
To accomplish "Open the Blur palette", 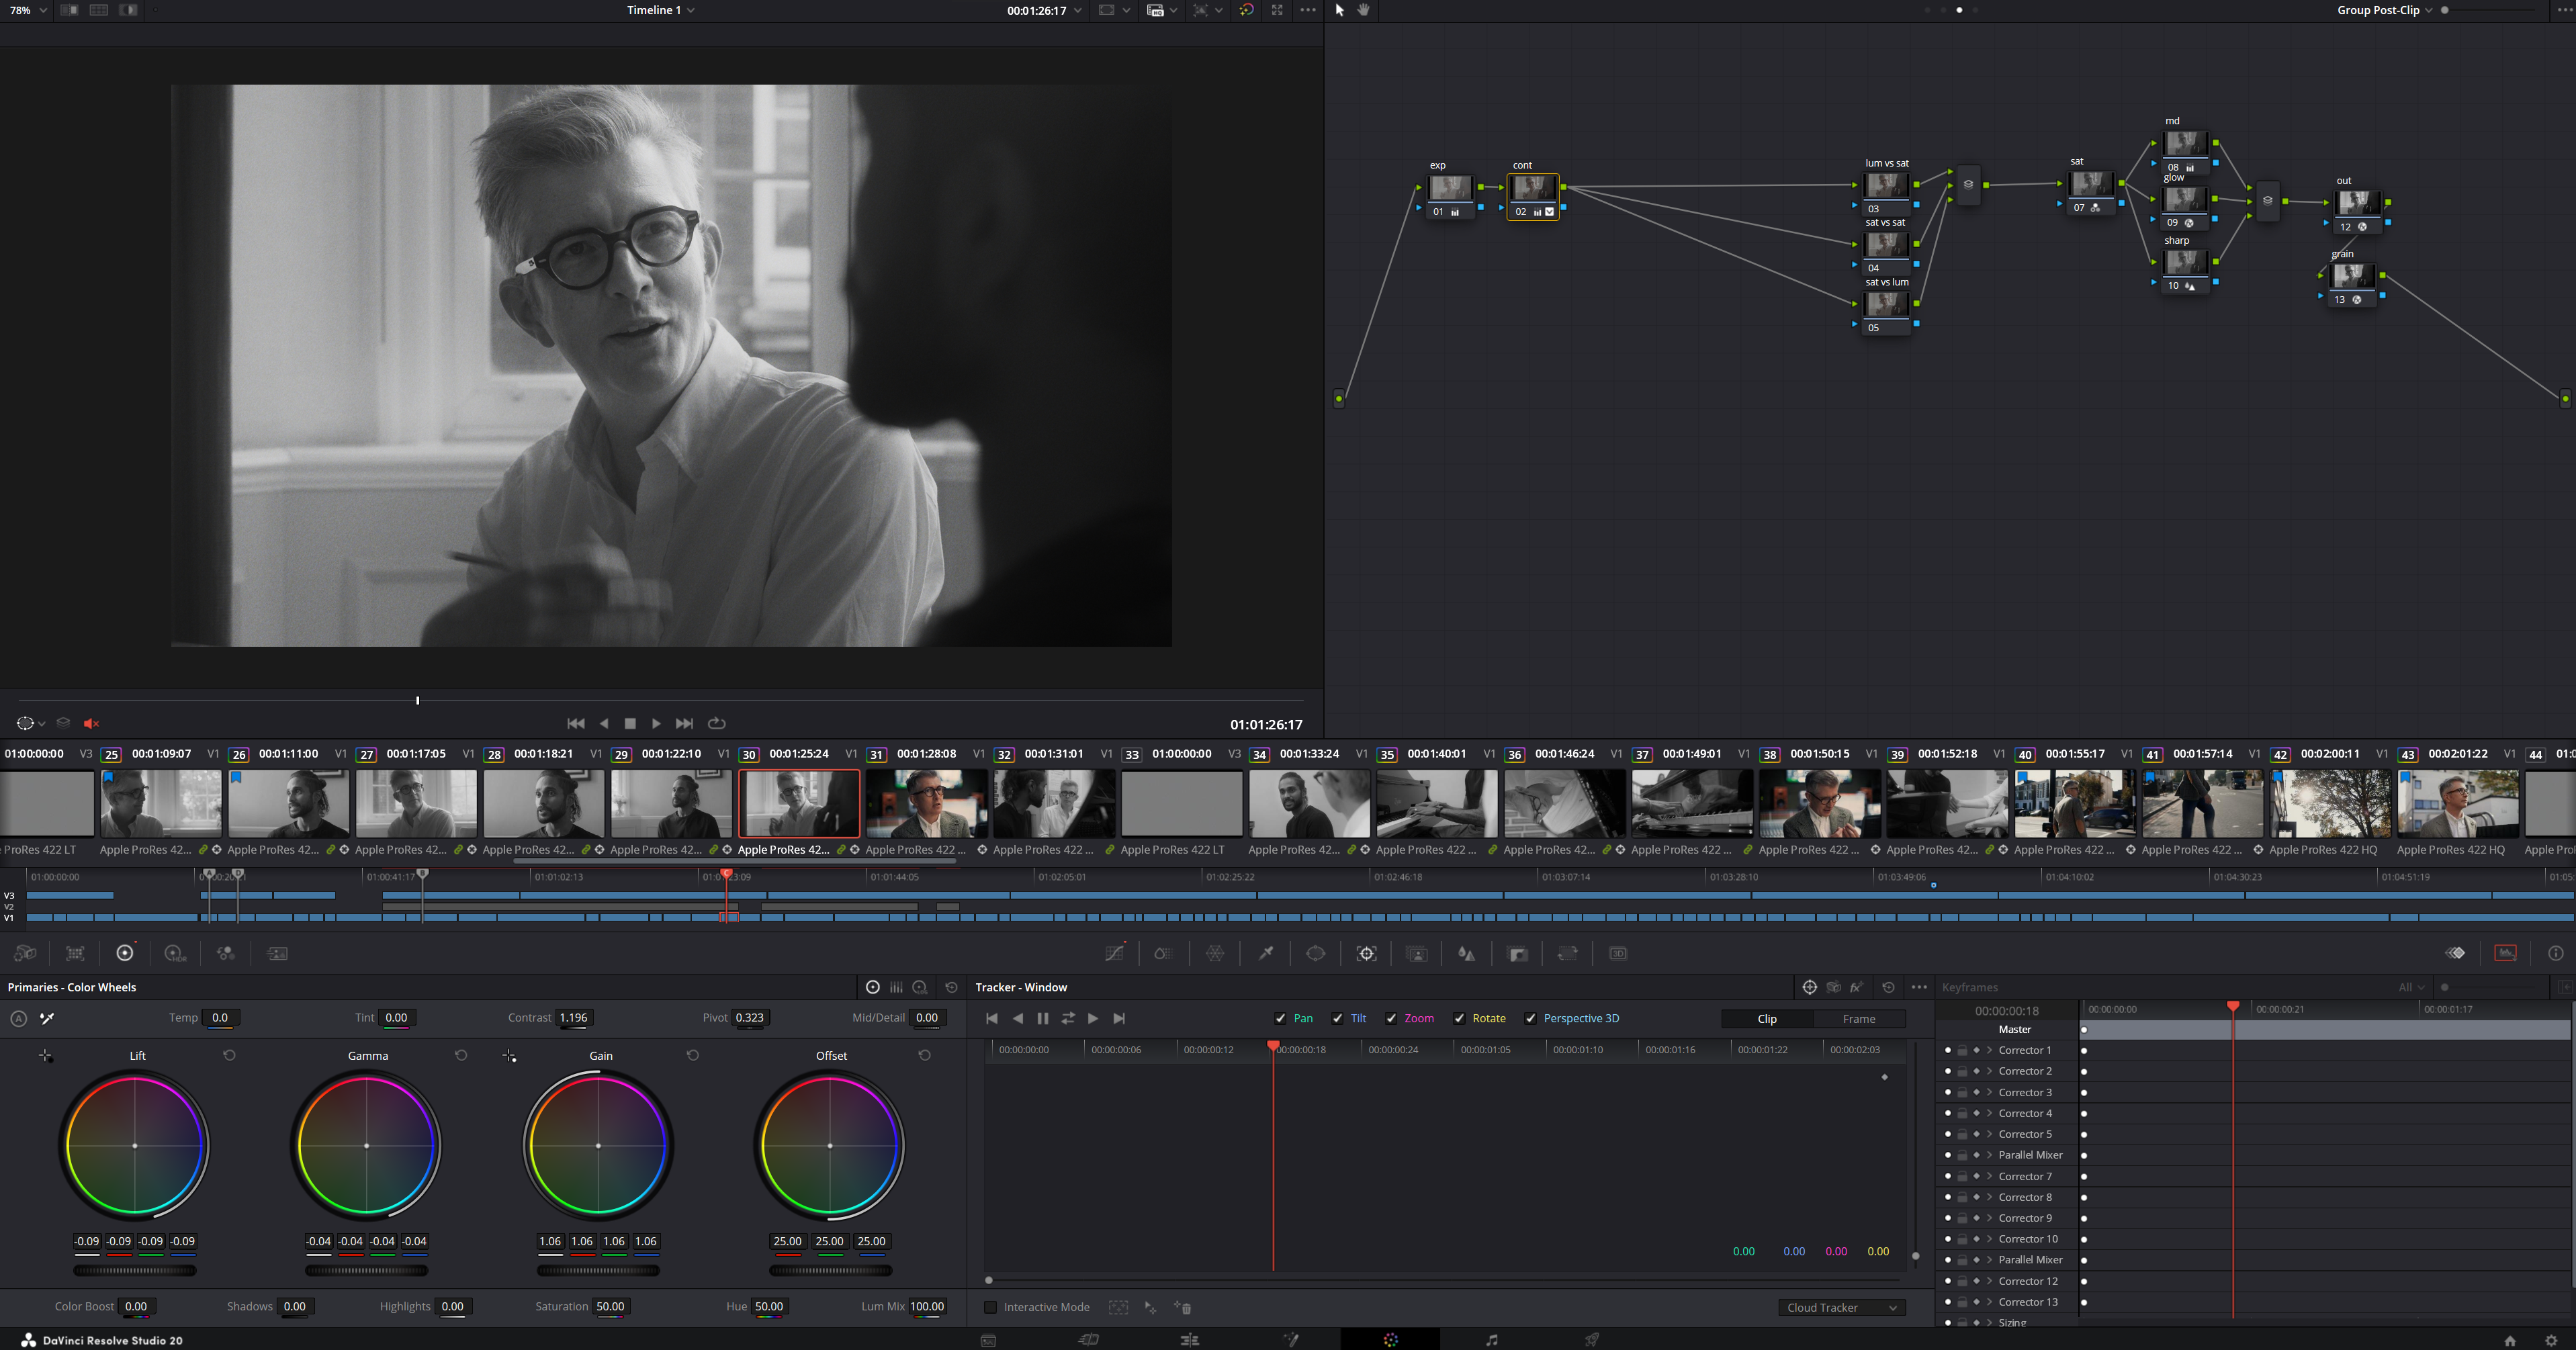I will click(x=1468, y=953).
